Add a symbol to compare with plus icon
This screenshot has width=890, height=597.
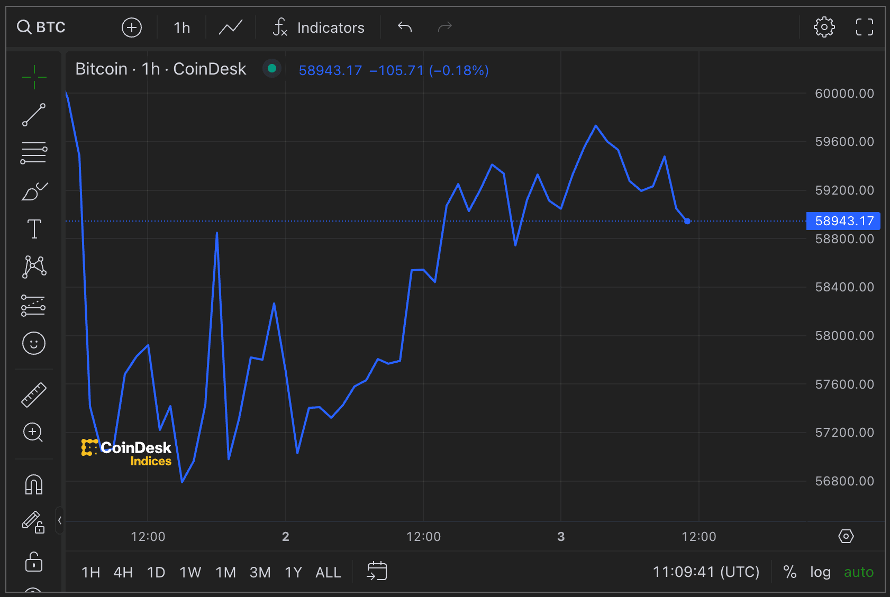point(132,27)
